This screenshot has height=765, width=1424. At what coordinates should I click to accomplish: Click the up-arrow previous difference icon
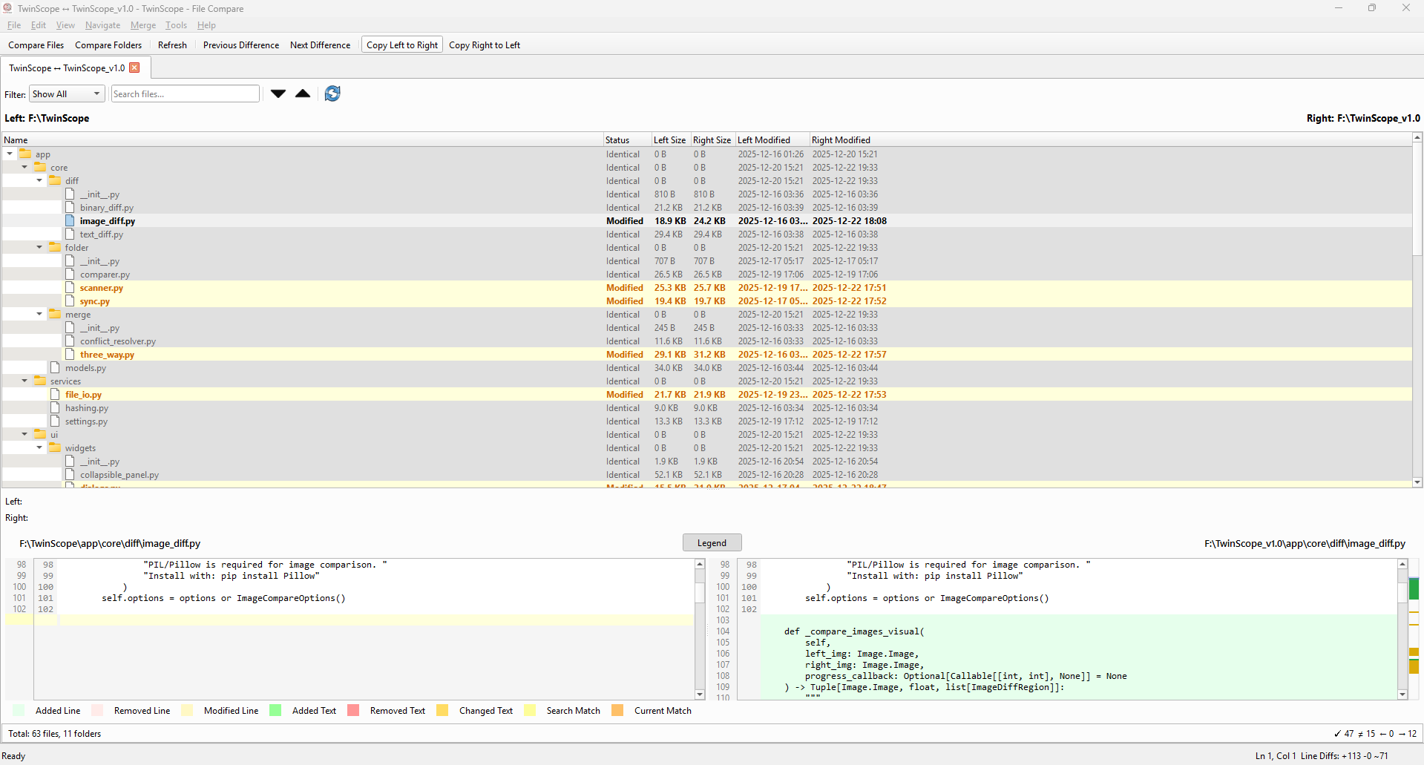[x=303, y=93]
